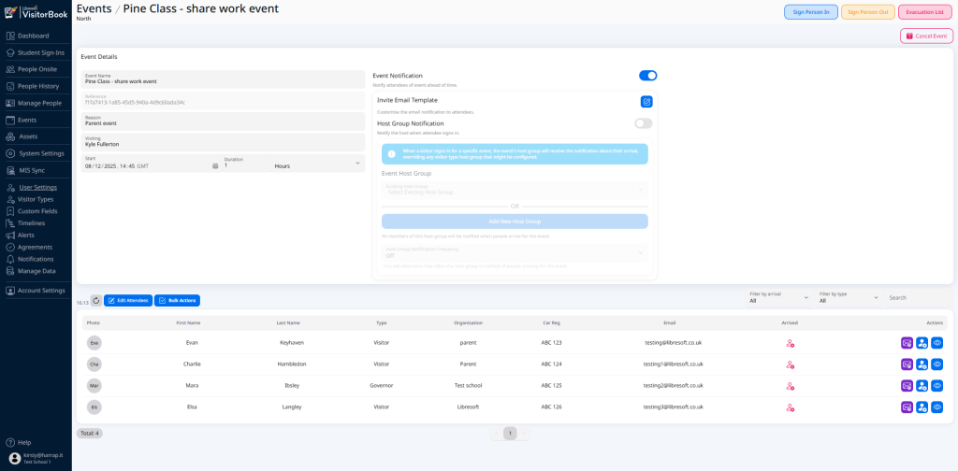This screenshot has width=958, height=471.
Task: Enable the Host Group Notification switch
Action: click(x=643, y=123)
